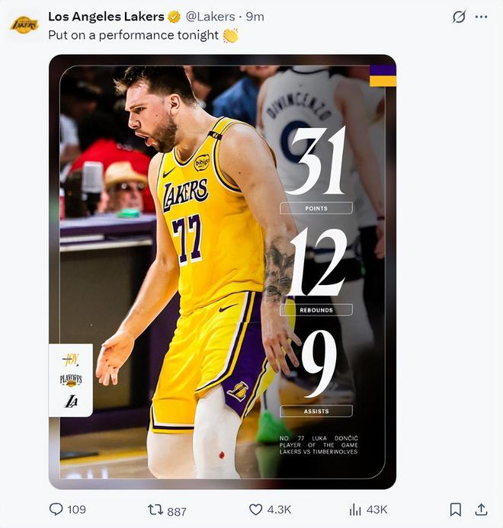
Task: Open the three-dot more options menu
Action: (481, 17)
